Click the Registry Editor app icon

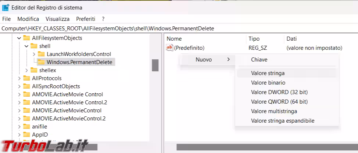[x=6, y=7]
